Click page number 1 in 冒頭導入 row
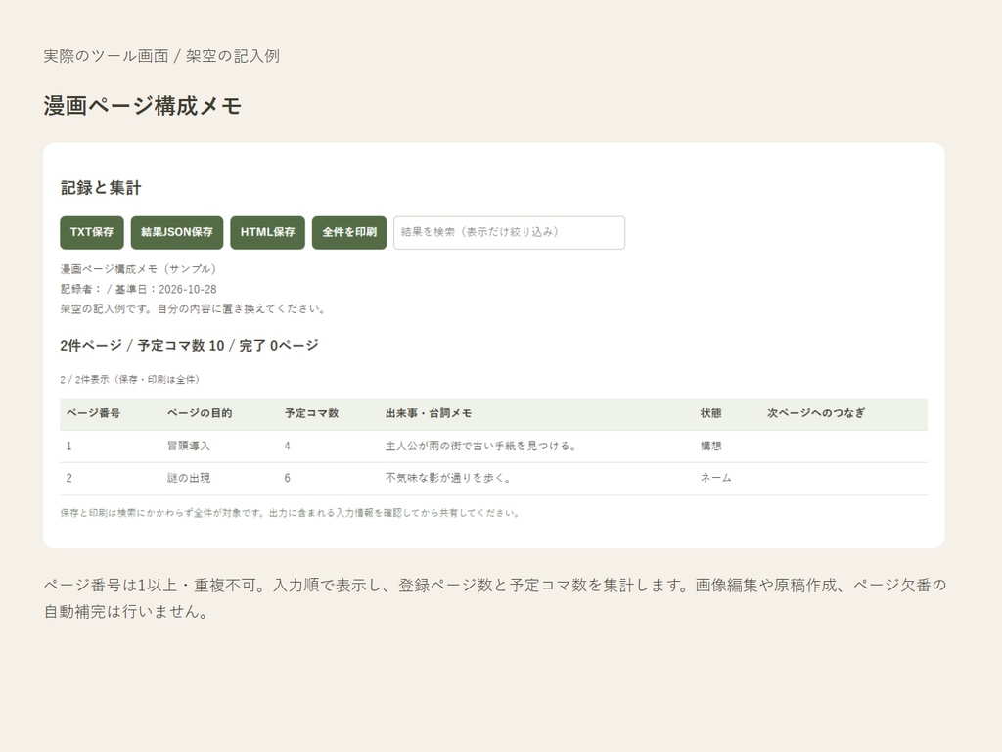 point(69,446)
